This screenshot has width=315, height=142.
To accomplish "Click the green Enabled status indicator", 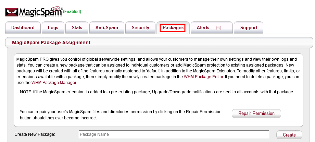I will pos(72,12).
